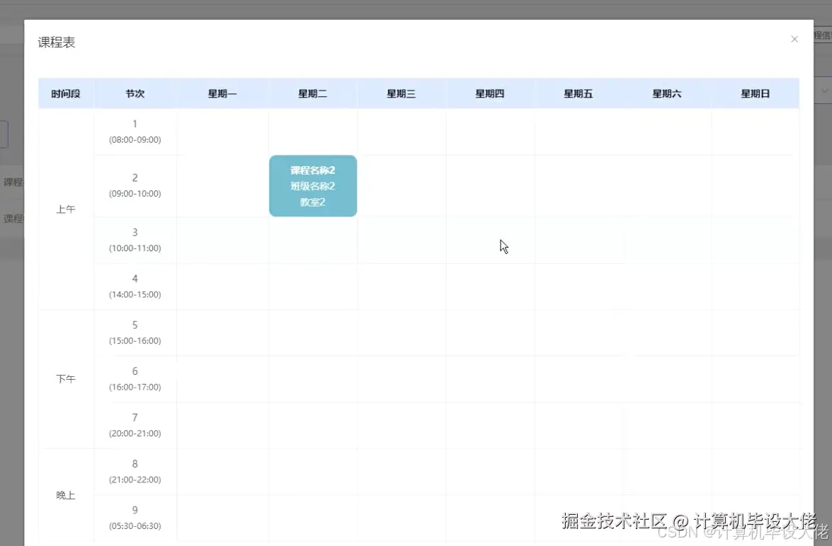The width and height of the screenshot is (832, 546).
Task: Select period 5 (15:00-16:00) cell
Action: pyautogui.click(x=135, y=332)
